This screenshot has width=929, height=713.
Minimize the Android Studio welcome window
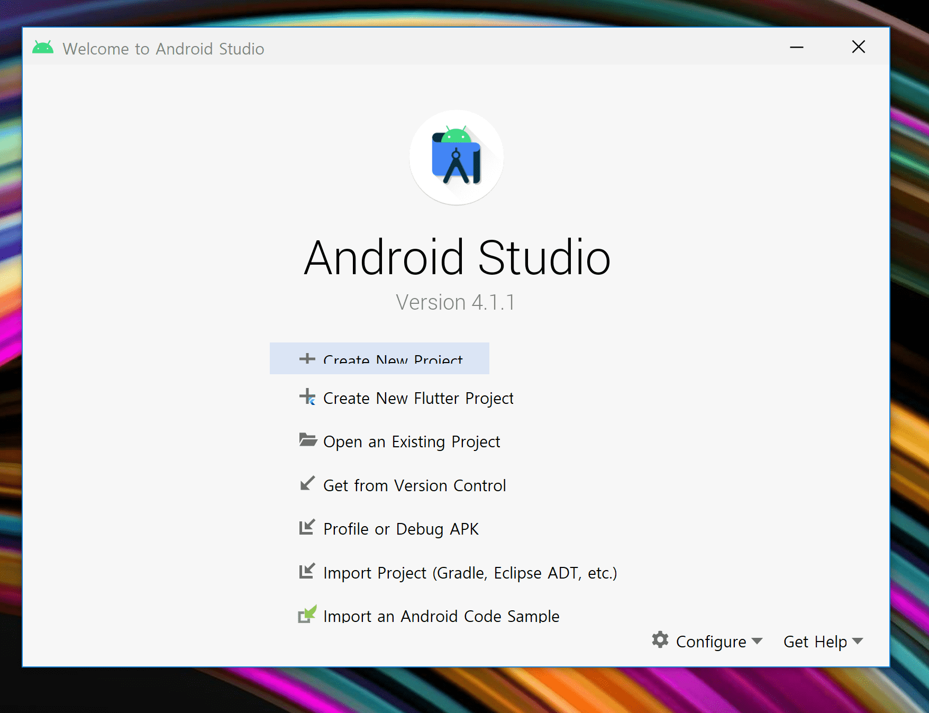pyautogui.click(x=797, y=47)
